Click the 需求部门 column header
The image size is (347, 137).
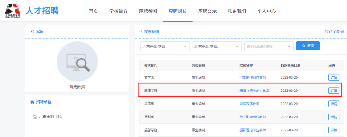pos(151,65)
